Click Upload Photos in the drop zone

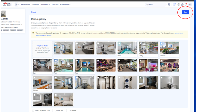(42, 46)
